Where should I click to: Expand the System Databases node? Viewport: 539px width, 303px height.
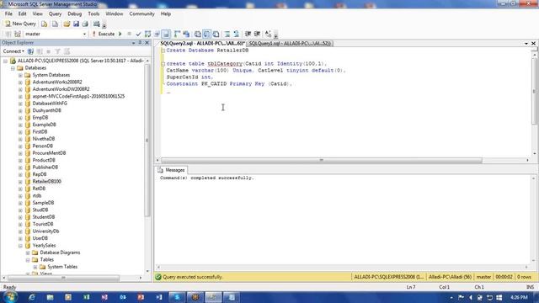pos(20,75)
